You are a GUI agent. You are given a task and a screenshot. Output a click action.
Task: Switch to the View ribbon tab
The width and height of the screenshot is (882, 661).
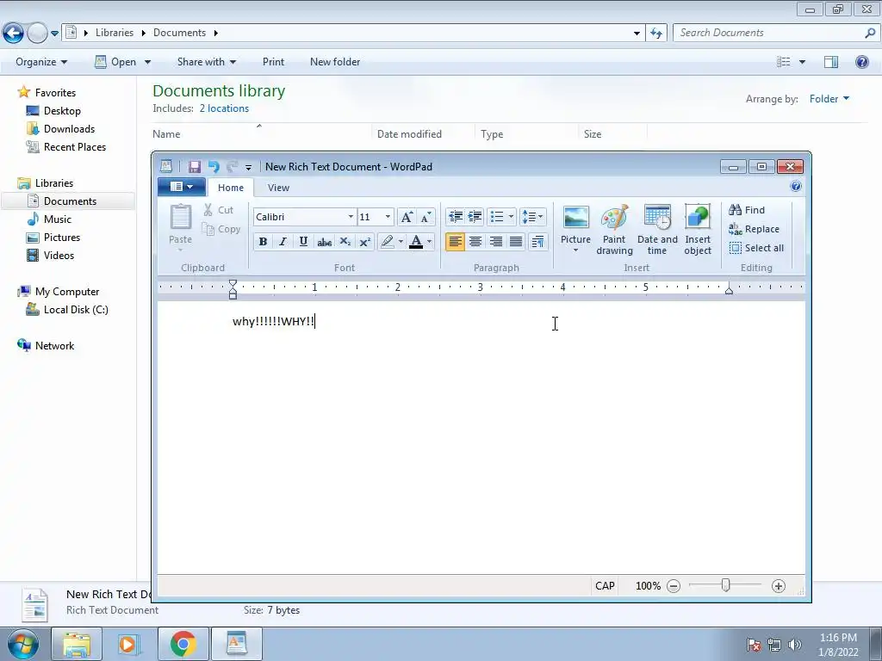(278, 188)
